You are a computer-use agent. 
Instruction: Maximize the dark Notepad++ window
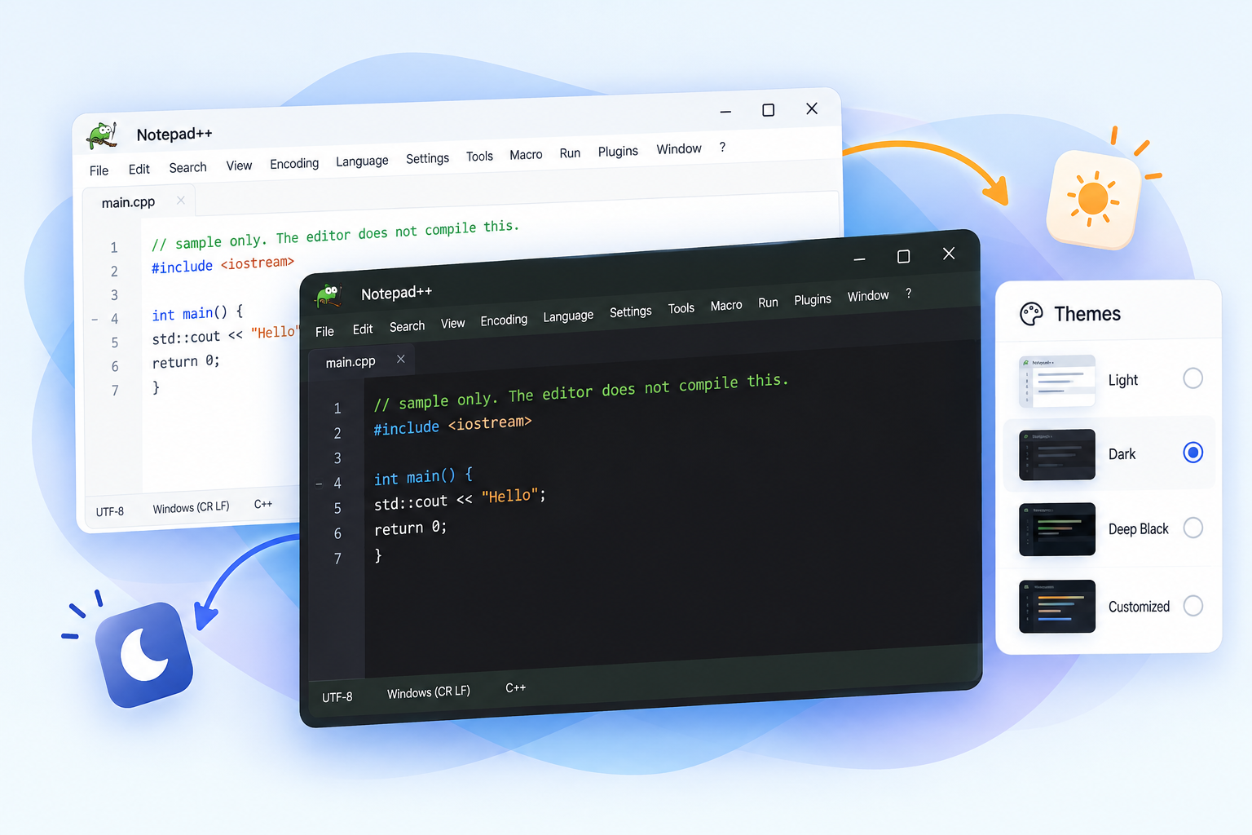903,257
